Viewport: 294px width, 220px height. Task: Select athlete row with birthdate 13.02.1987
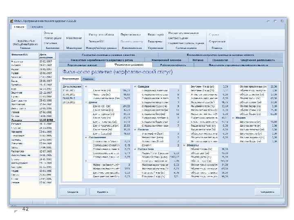pos(33,62)
